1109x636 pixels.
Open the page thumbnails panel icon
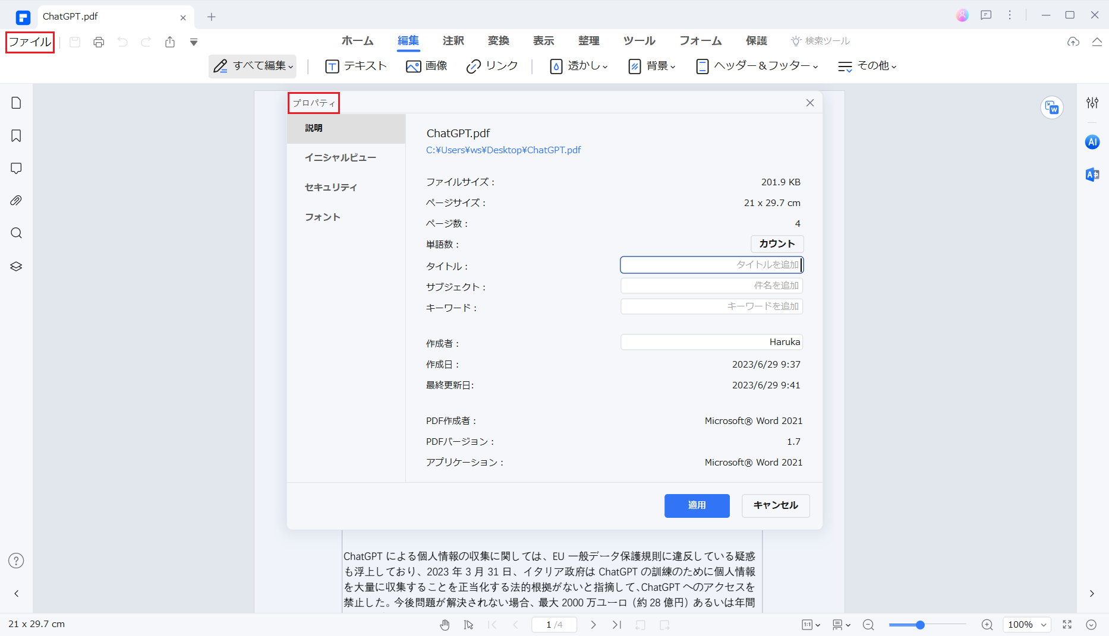click(x=16, y=103)
